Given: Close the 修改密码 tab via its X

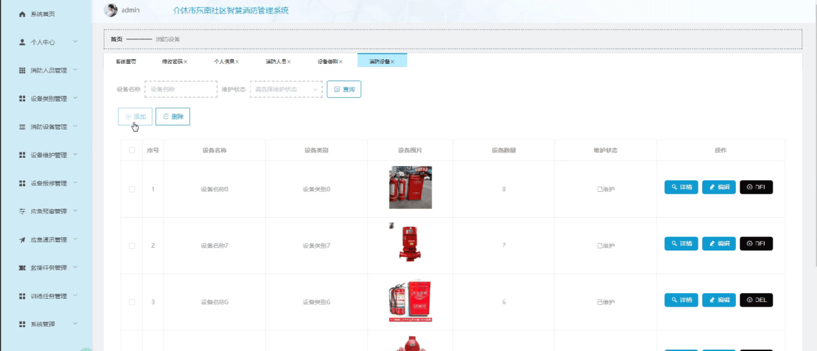Looking at the screenshot, I should 186,62.
